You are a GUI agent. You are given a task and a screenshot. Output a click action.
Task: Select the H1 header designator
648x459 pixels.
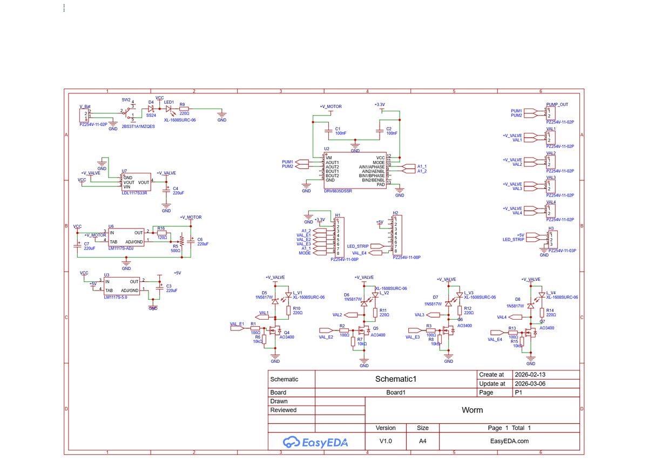(x=337, y=214)
